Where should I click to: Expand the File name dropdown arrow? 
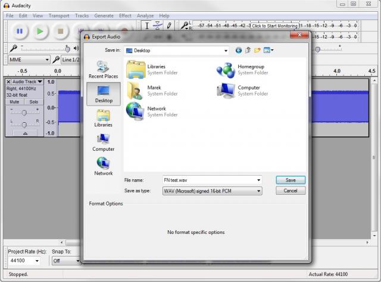click(x=258, y=180)
